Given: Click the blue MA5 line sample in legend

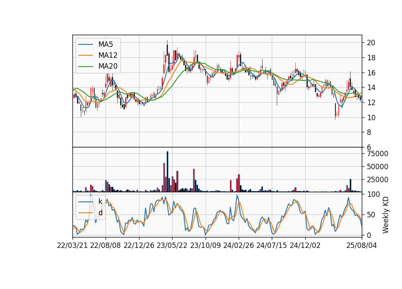Looking at the screenshot, I should pos(85,45).
